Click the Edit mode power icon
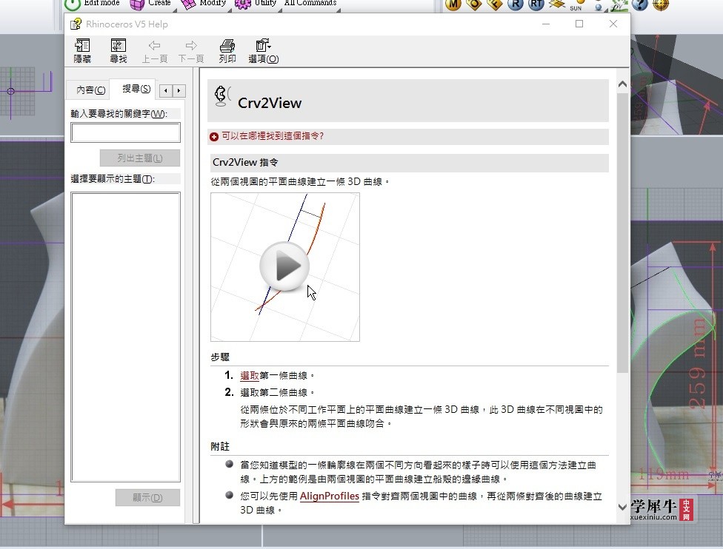The width and height of the screenshot is (723, 549). (x=72, y=4)
